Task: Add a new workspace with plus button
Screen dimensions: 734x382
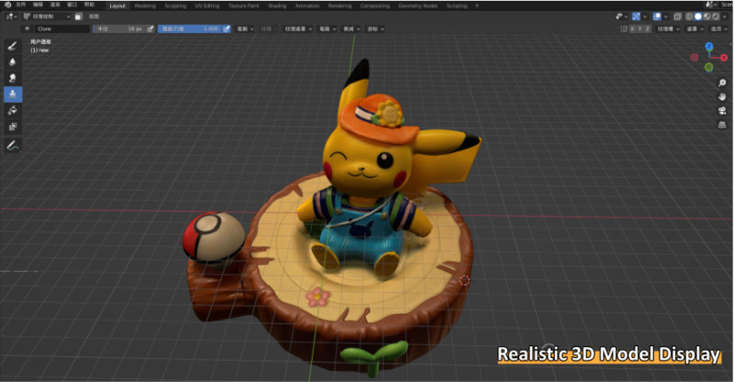Action: 477,5
